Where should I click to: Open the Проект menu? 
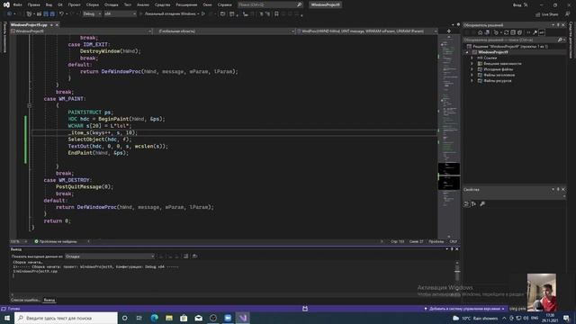(x=74, y=4)
